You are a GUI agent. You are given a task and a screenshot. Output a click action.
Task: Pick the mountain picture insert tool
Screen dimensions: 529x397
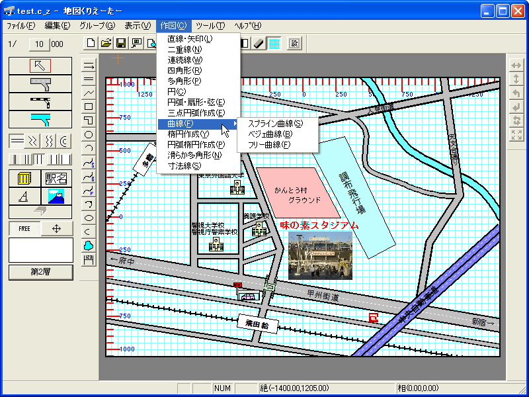[x=57, y=196]
